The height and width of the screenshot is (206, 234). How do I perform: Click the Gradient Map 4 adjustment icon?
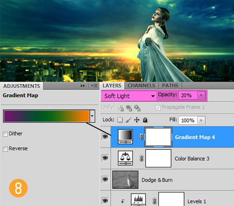click(x=125, y=137)
